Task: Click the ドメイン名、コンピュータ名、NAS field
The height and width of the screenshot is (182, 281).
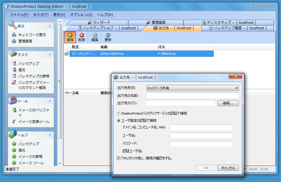Action: (201, 127)
